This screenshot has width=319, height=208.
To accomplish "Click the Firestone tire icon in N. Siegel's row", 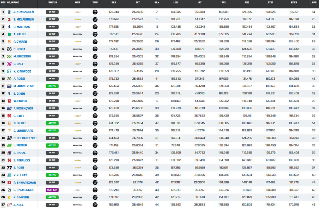I will (95, 123).
